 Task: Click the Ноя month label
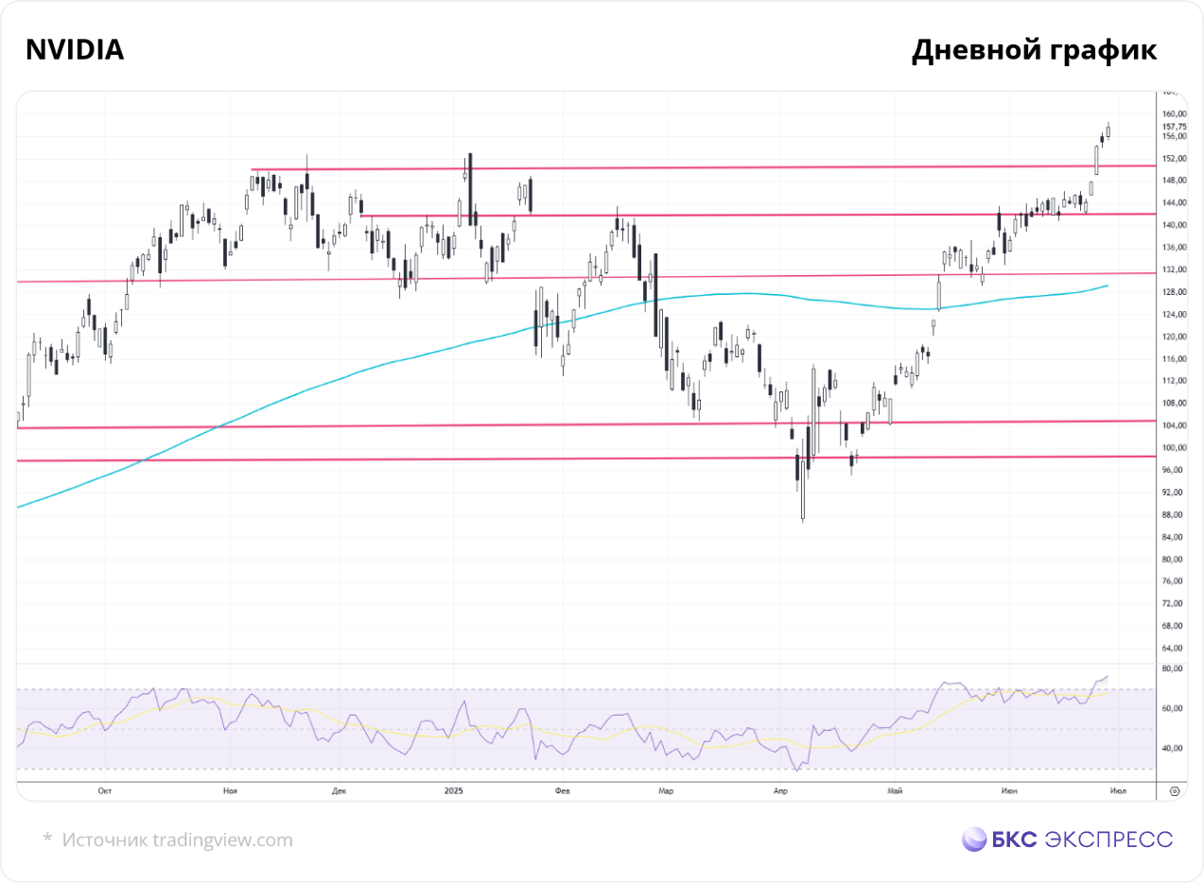tap(230, 789)
